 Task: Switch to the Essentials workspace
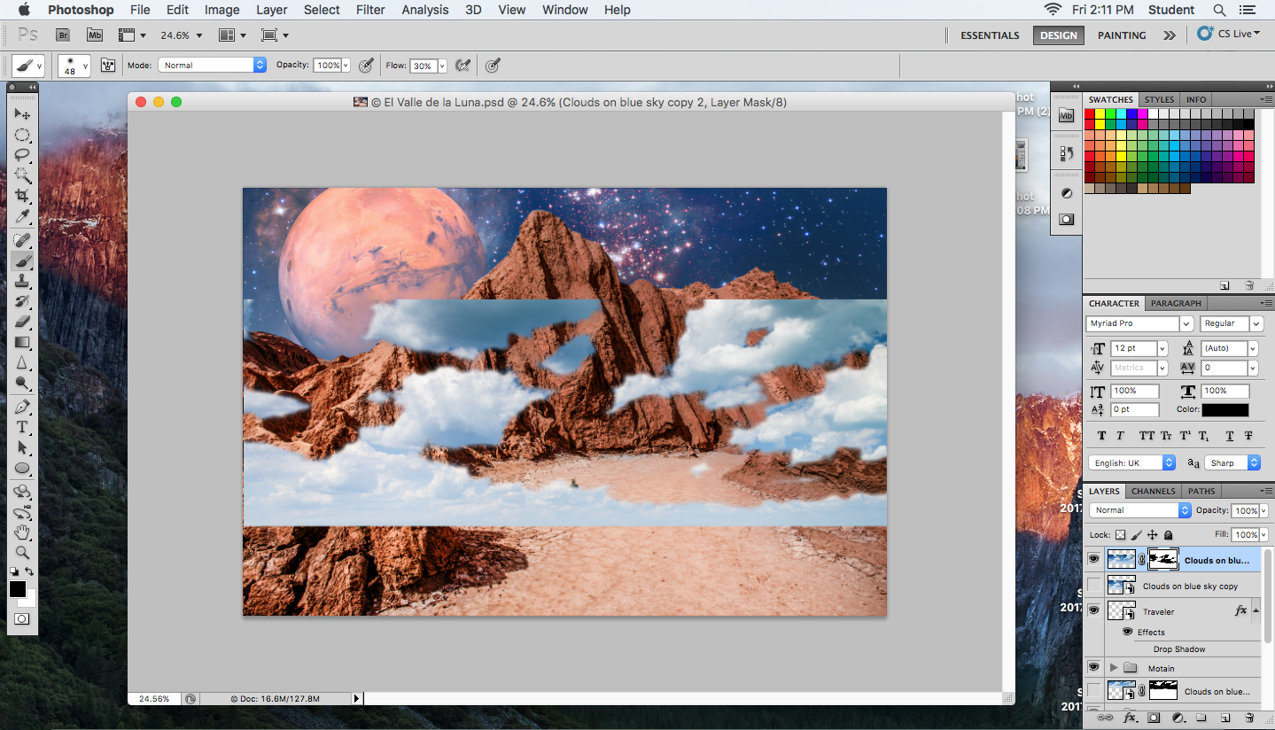[x=990, y=35]
